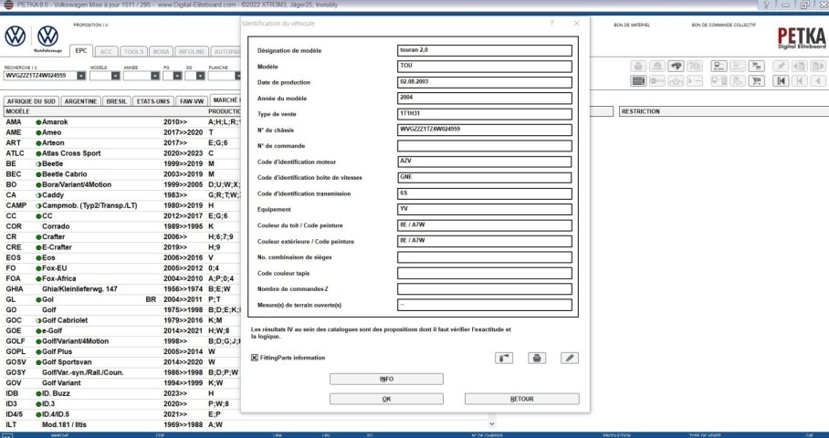The image size is (829, 438).
Task: Click the print icon in the identification dialog
Action: (x=537, y=358)
